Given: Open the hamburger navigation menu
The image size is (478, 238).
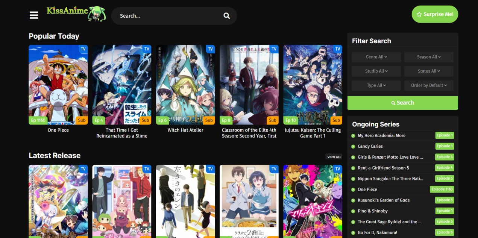Looking at the screenshot, I should [34, 15].
